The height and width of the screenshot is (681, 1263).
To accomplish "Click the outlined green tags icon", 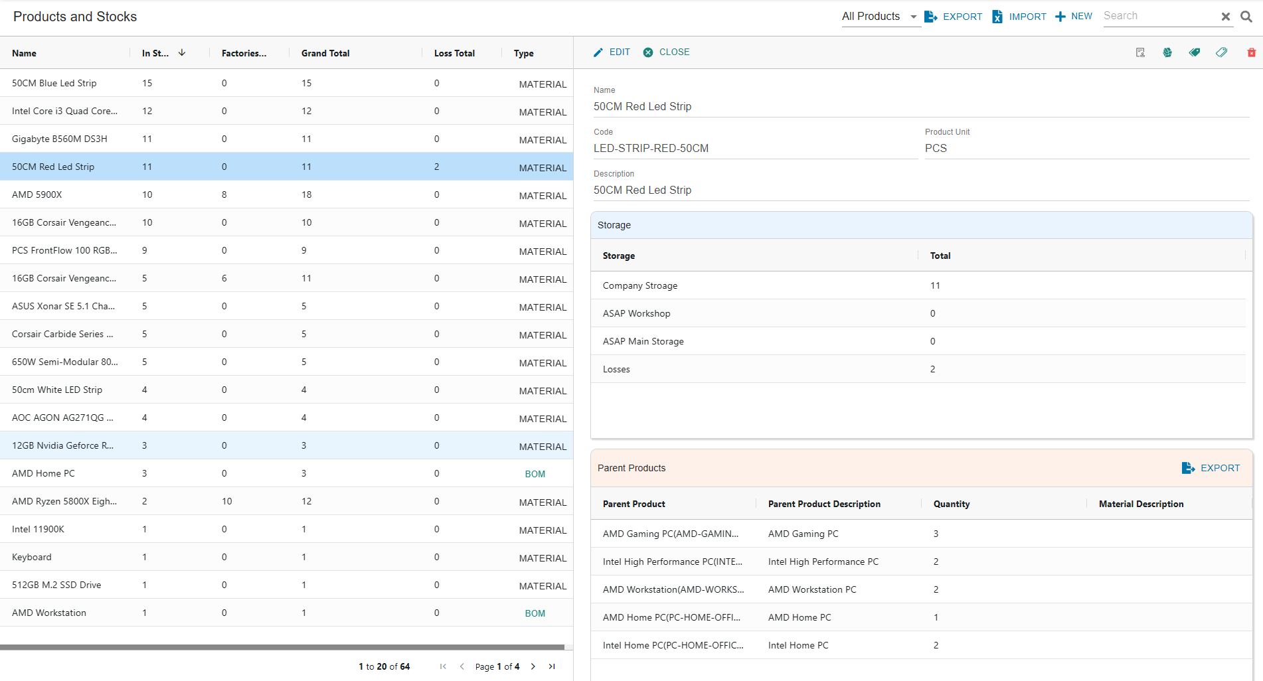I will pos(1222,52).
